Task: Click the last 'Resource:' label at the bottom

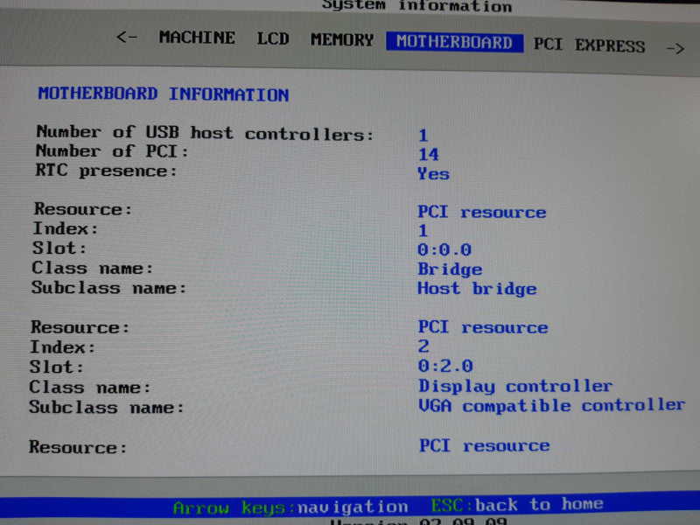Action: tap(78, 447)
